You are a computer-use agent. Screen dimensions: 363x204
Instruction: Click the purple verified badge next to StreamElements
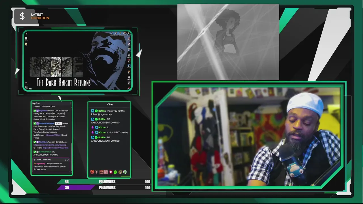tap(37, 124)
